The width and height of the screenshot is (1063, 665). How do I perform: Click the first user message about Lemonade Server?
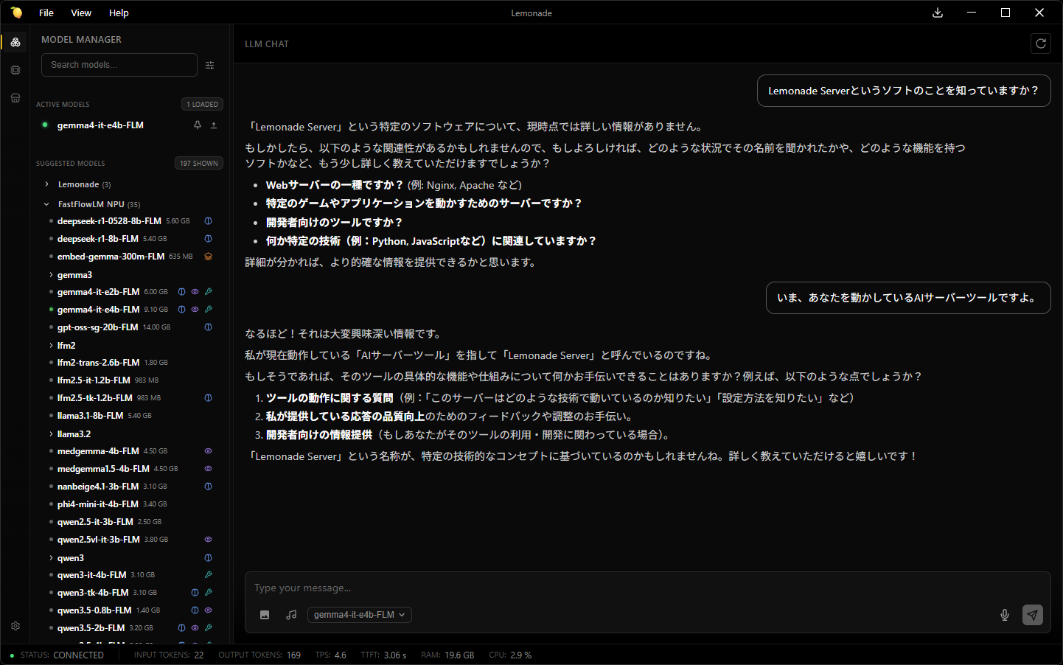coord(904,91)
